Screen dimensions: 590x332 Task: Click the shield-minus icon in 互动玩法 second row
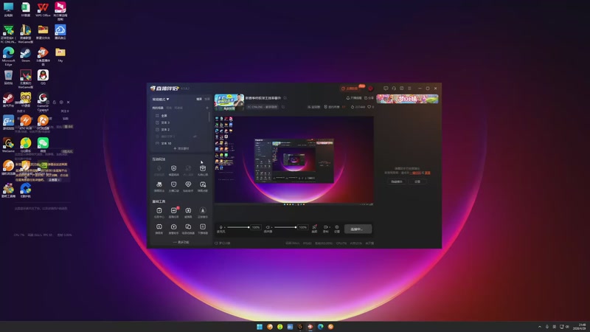tap(173, 184)
